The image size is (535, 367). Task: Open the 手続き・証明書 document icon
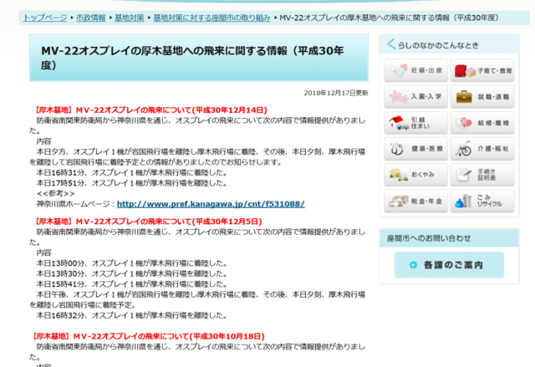coord(482,176)
